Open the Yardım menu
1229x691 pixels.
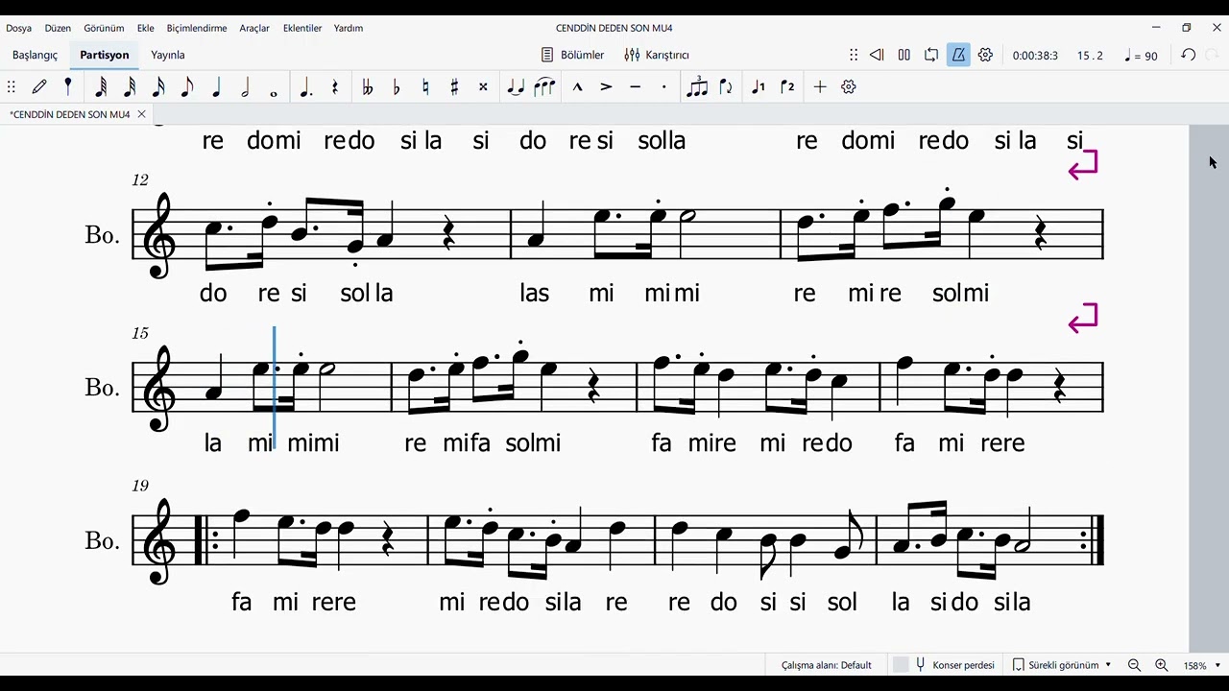tap(349, 28)
